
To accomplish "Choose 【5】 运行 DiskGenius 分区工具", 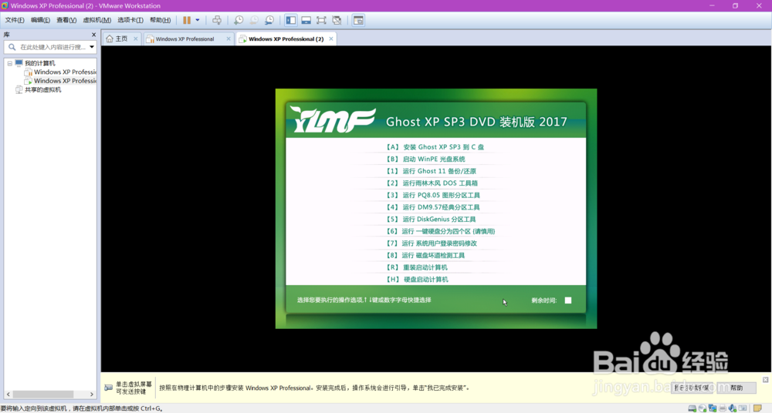I will click(x=430, y=220).
